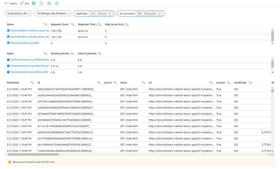Click the Edit pencil button

point(24,3)
